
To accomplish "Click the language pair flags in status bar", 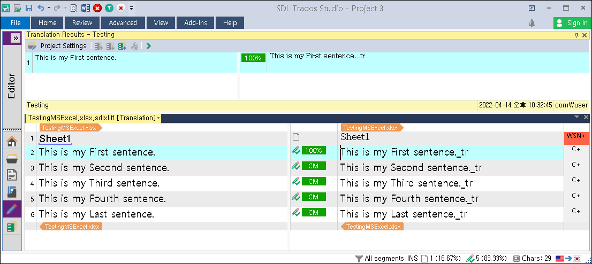I will pyautogui.click(x=568, y=258).
